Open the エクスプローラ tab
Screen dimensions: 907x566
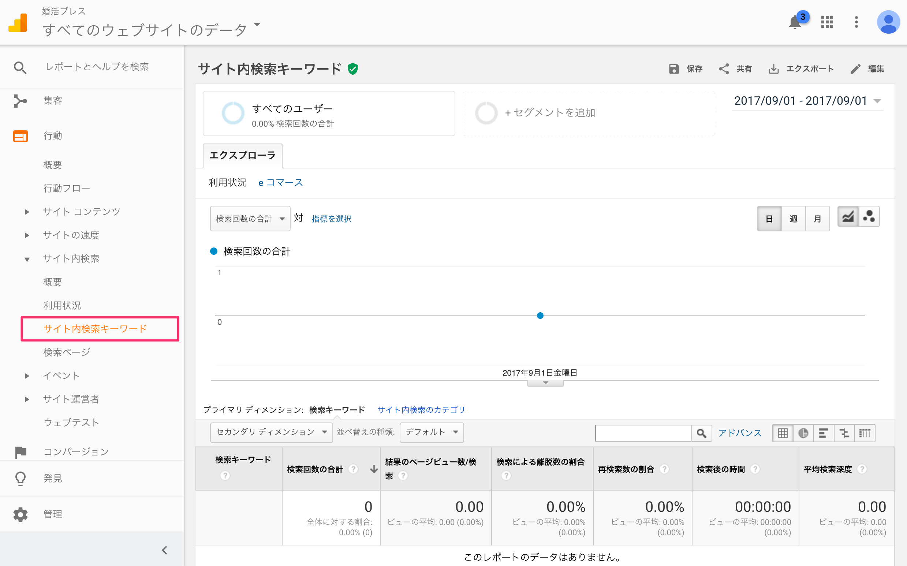[242, 155]
